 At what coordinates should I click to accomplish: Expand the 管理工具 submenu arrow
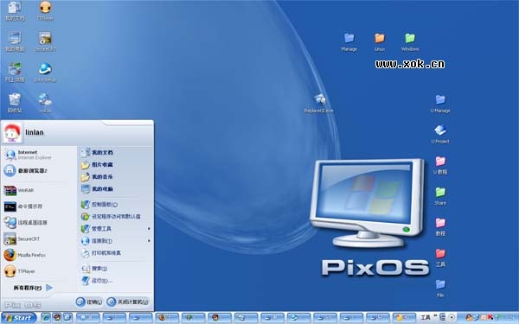tap(149, 229)
